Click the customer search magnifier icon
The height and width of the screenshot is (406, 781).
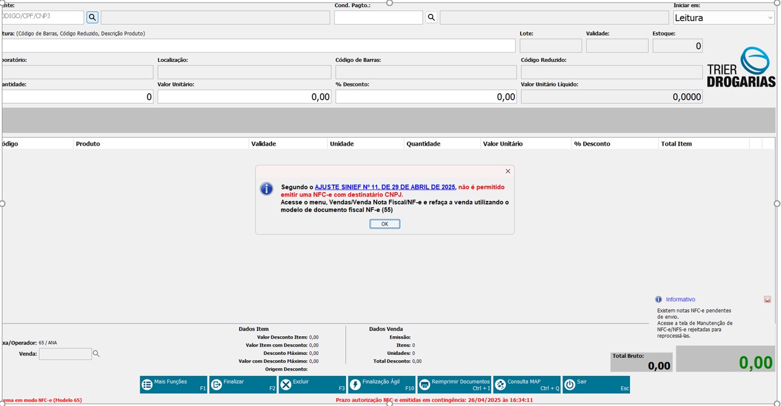pyautogui.click(x=92, y=17)
